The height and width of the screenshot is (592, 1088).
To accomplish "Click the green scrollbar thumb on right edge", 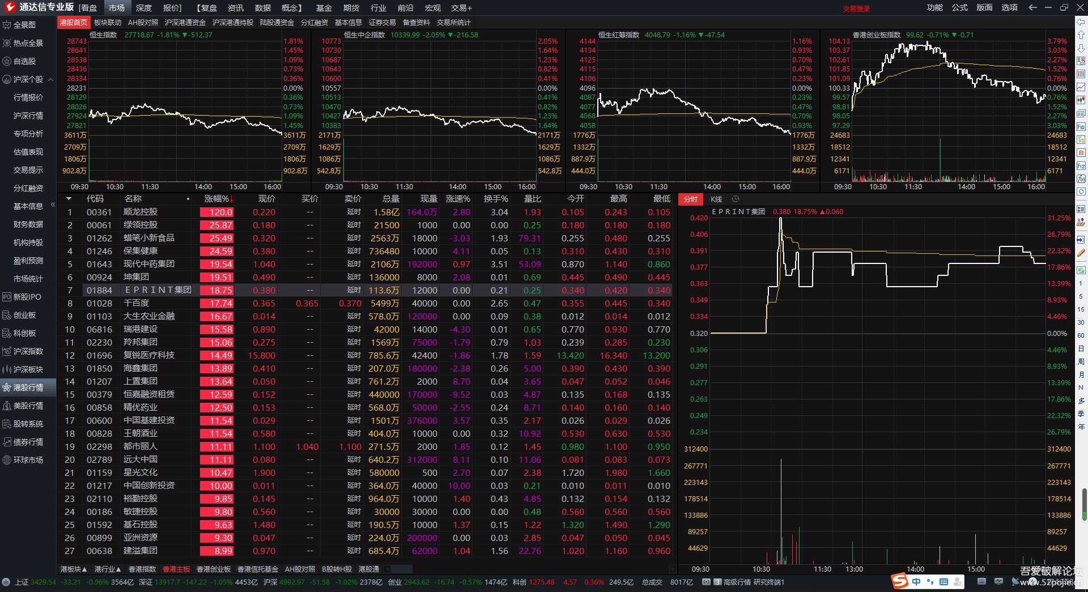I will point(1085,503).
